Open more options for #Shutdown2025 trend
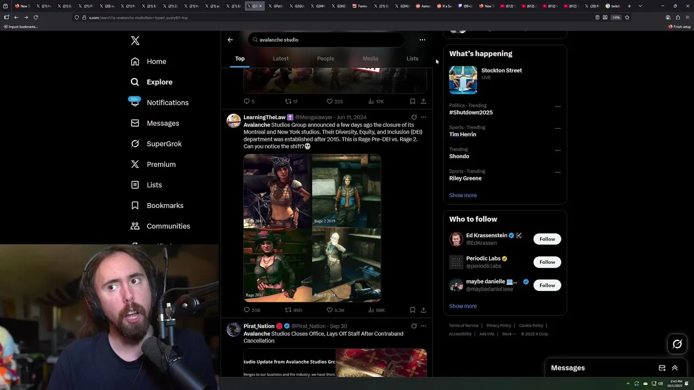Screen dimensions: 694x390 [x=558, y=107]
